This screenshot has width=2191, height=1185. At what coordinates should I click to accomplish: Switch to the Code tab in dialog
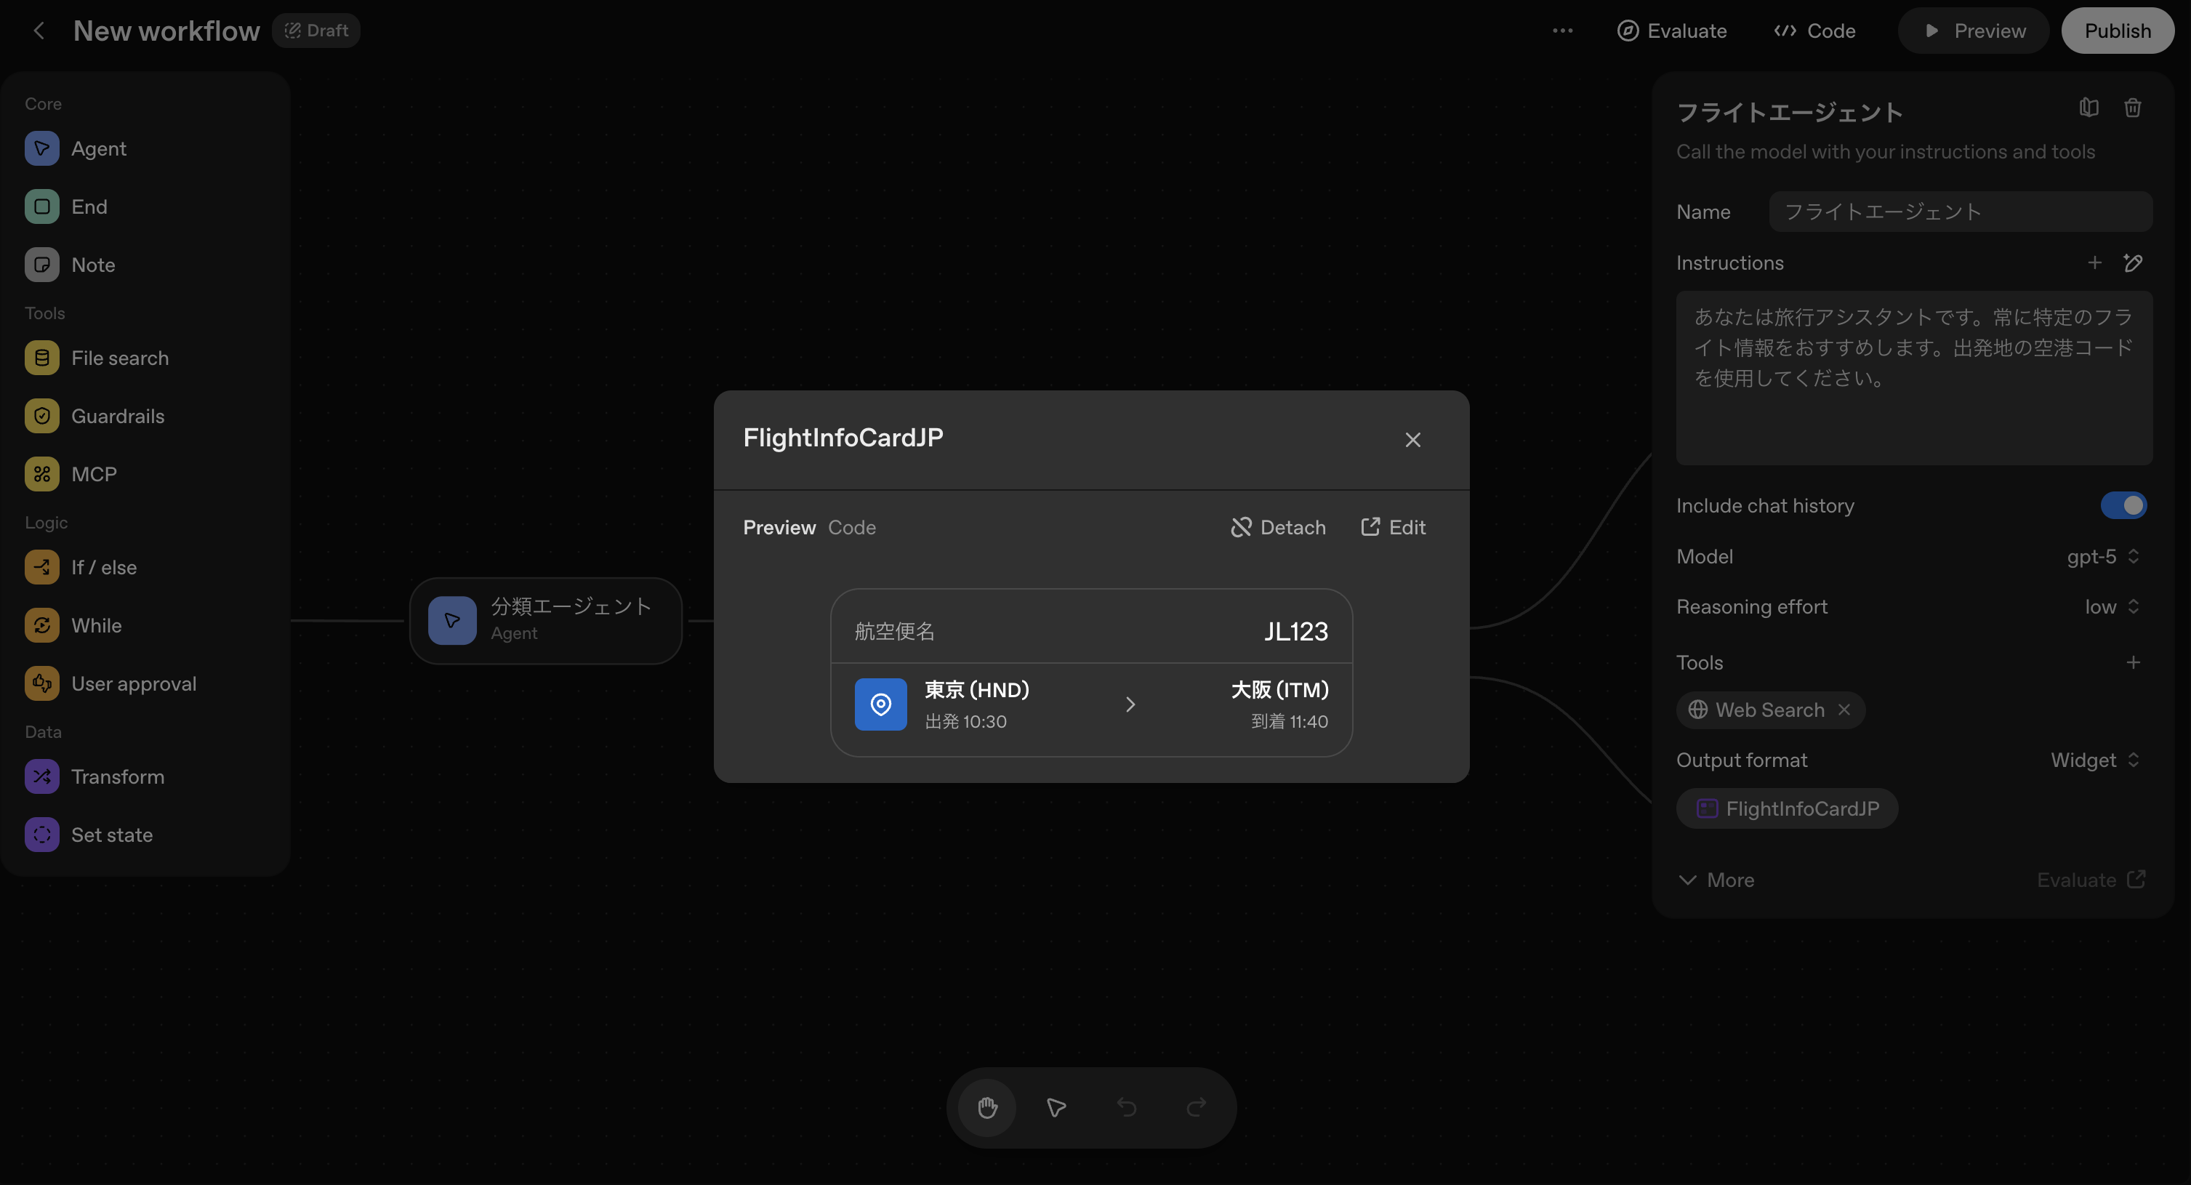[851, 527]
